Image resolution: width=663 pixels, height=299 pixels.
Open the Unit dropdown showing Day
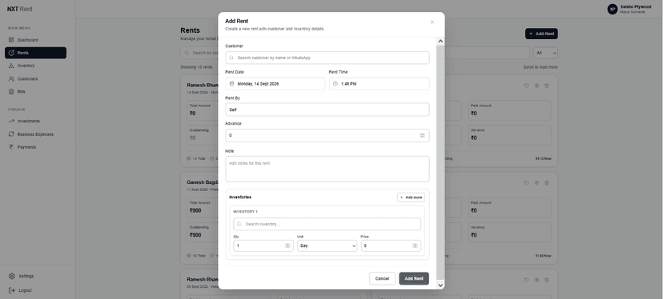327,245
